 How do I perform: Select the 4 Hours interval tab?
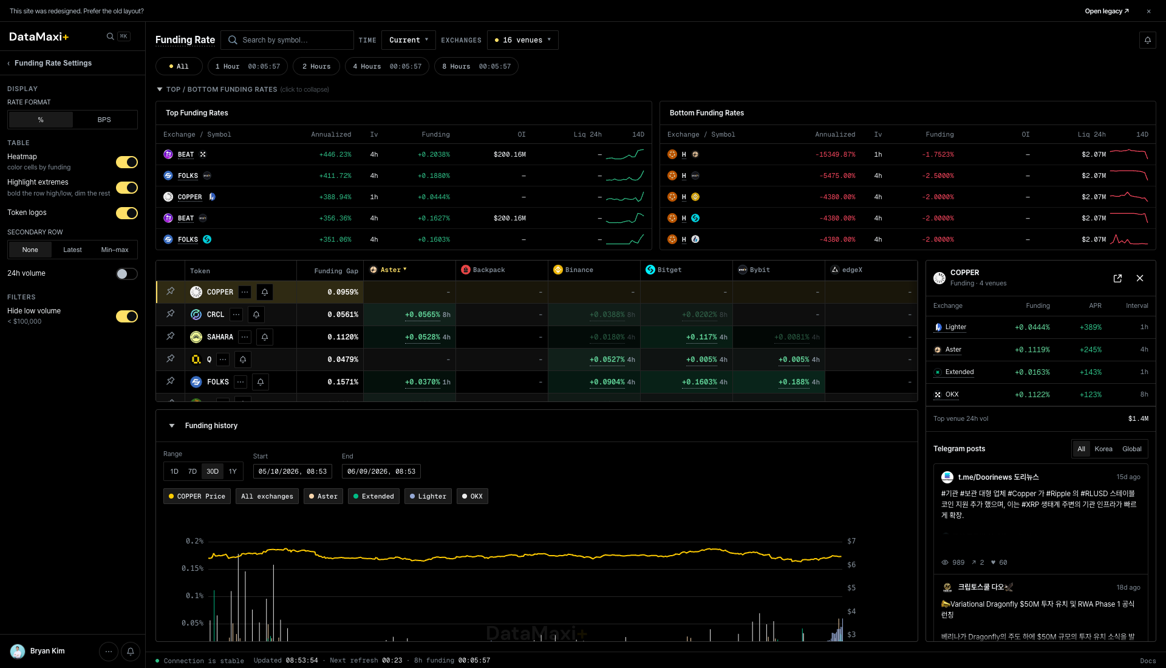tap(387, 66)
